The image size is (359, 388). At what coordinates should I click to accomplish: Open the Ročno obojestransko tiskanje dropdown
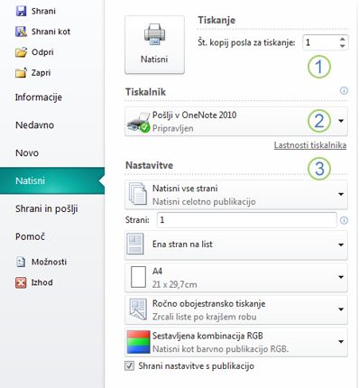click(x=341, y=309)
